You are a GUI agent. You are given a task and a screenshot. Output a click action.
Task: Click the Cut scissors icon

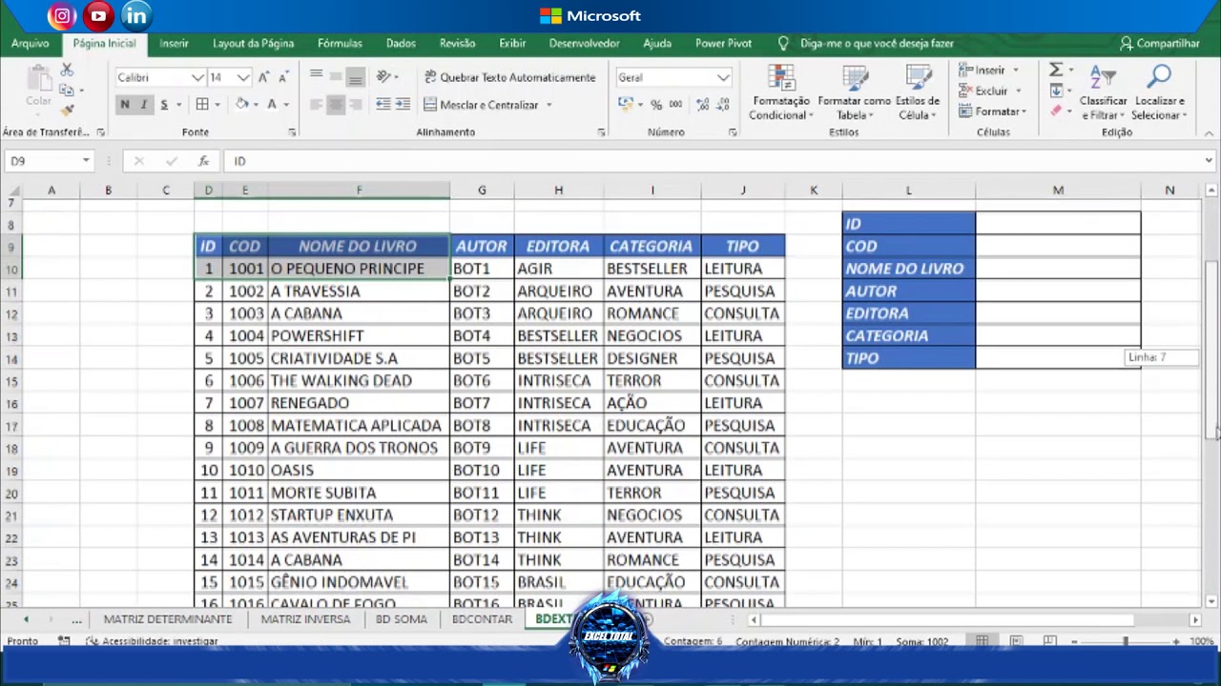point(67,71)
